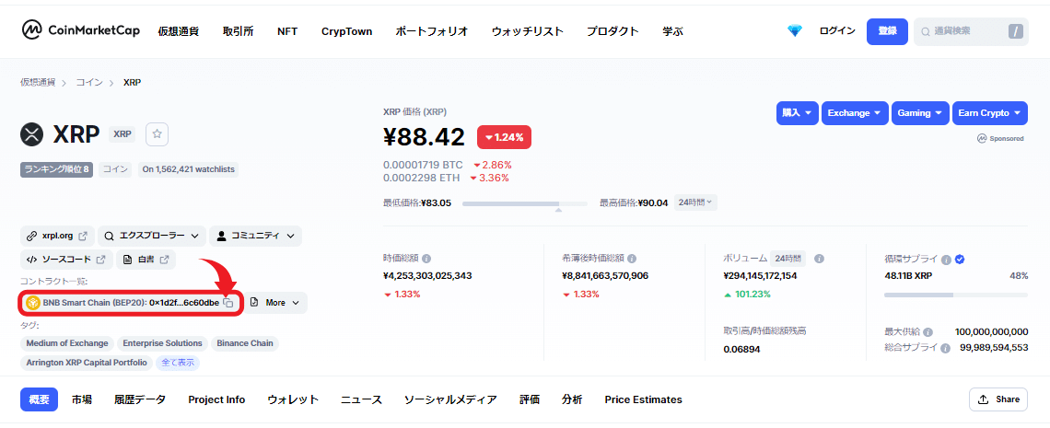The width and height of the screenshot is (1050, 428).
Task: Select the ウォレット tab
Action: coord(293,399)
